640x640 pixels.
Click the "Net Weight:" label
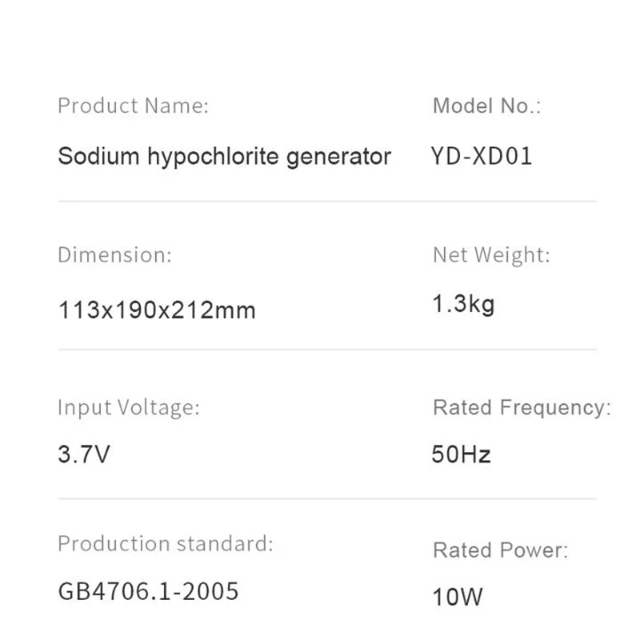[491, 255]
